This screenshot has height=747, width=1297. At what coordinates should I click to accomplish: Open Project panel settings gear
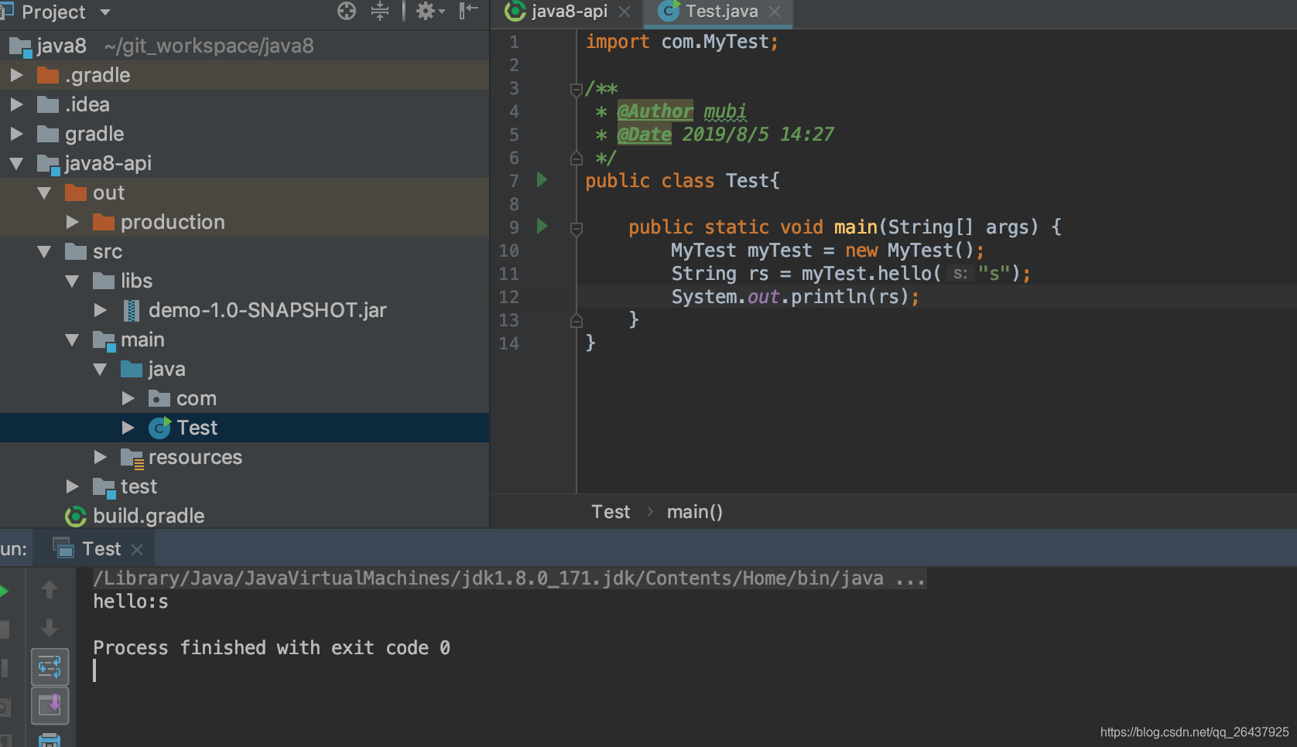point(430,11)
